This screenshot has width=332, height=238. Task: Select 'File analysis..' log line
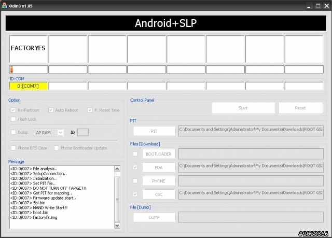pos(34,169)
